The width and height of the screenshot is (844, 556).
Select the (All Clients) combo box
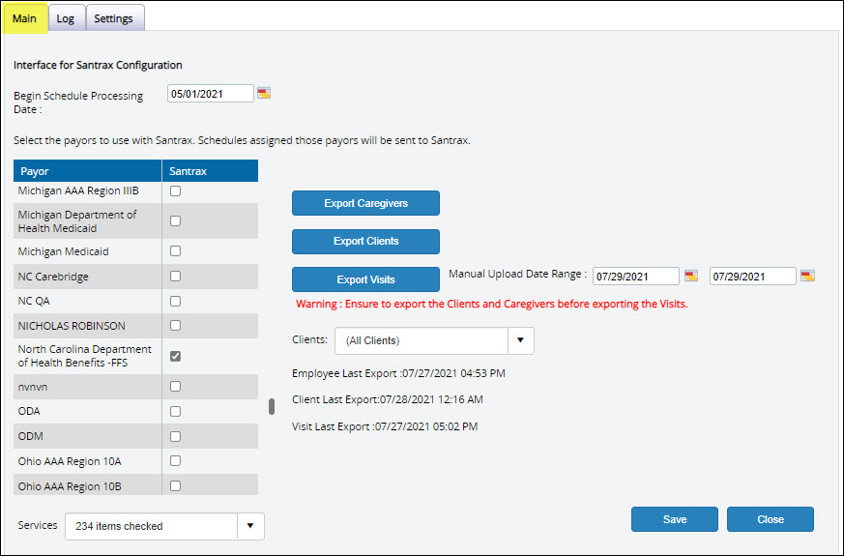click(x=434, y=340)
